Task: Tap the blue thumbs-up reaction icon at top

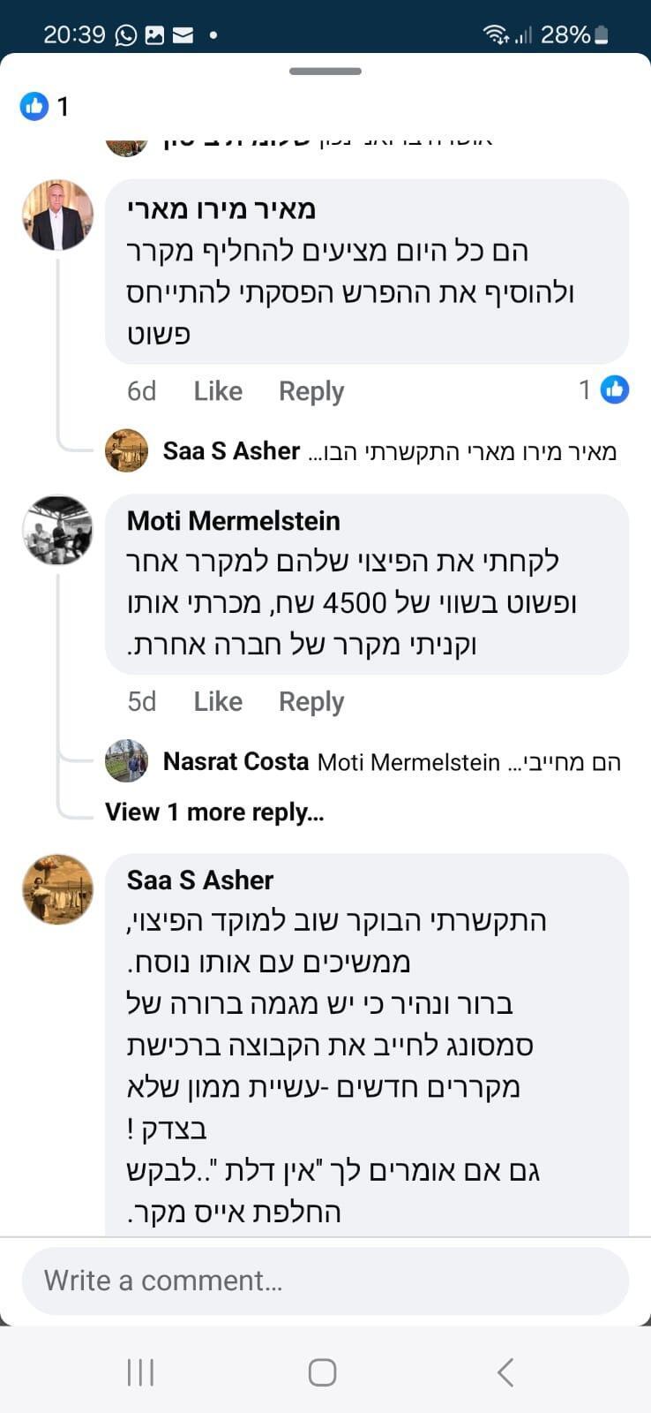Action: 34,105
